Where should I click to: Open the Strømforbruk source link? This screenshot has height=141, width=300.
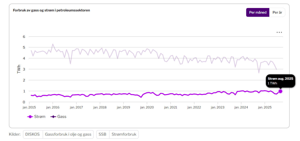(124, 134)
